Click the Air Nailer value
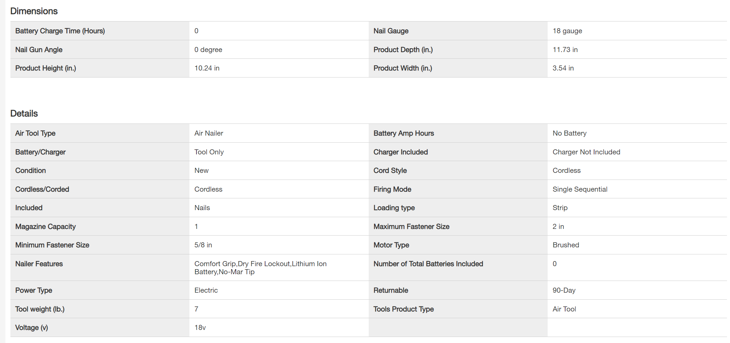The height and width of the screenshot is (343, 730). pos(209,133)
